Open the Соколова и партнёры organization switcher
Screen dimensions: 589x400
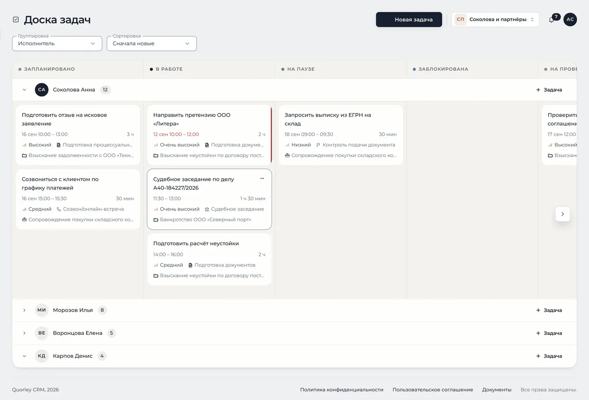(x=495, y=20)
